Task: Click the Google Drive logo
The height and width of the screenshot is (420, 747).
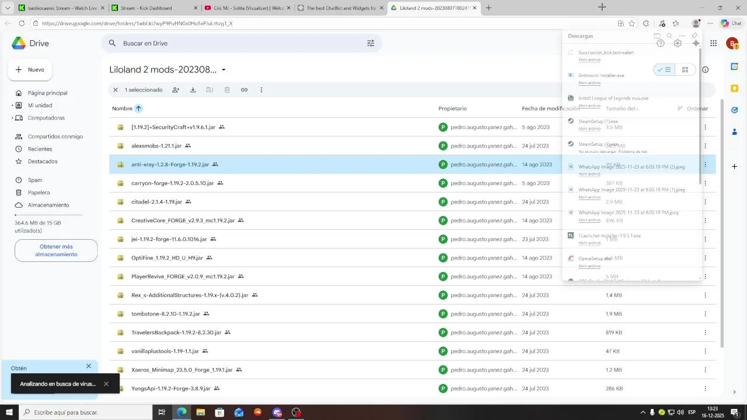Action: click(19, 43)
